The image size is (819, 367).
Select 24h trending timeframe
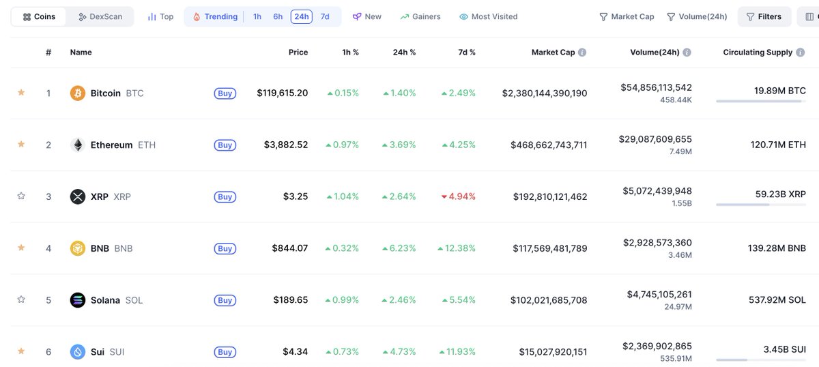point(302,16)
